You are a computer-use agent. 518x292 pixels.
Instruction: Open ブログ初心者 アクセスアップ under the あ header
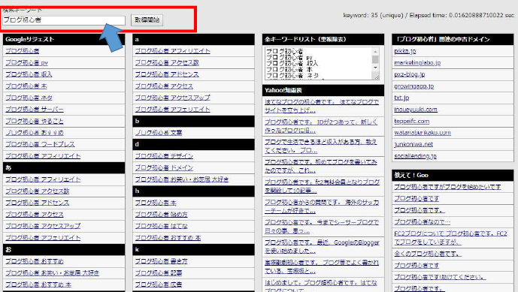pyautogui.click(x=43, y=226)
